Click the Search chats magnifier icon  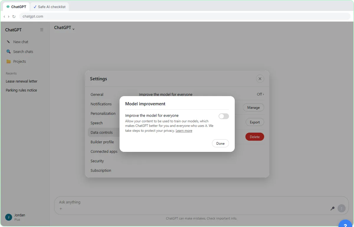tap(9, 52)
